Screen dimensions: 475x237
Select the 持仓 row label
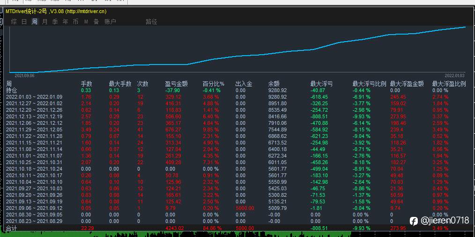point(12,90)
